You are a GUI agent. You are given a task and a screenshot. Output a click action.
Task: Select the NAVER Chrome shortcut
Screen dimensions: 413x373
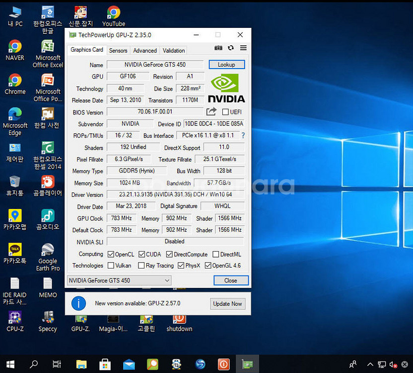point(15,50)
